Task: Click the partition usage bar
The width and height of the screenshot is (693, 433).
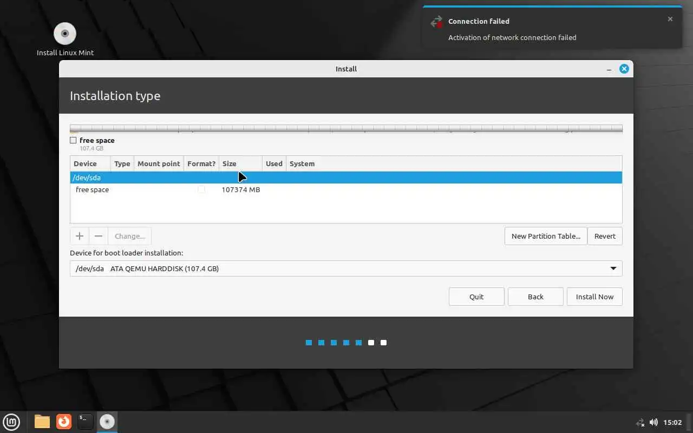Action: click(x=346, y=129)
